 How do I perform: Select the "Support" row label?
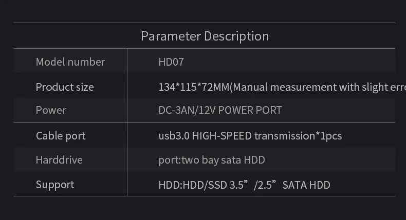coord(55,185)
